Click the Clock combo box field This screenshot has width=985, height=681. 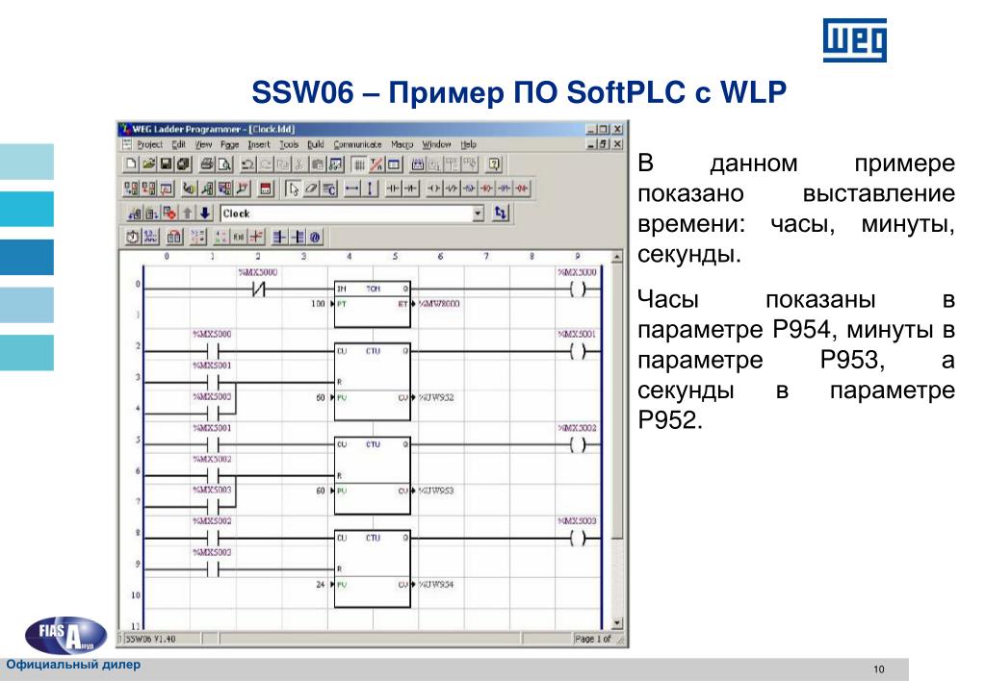point(352,213)
